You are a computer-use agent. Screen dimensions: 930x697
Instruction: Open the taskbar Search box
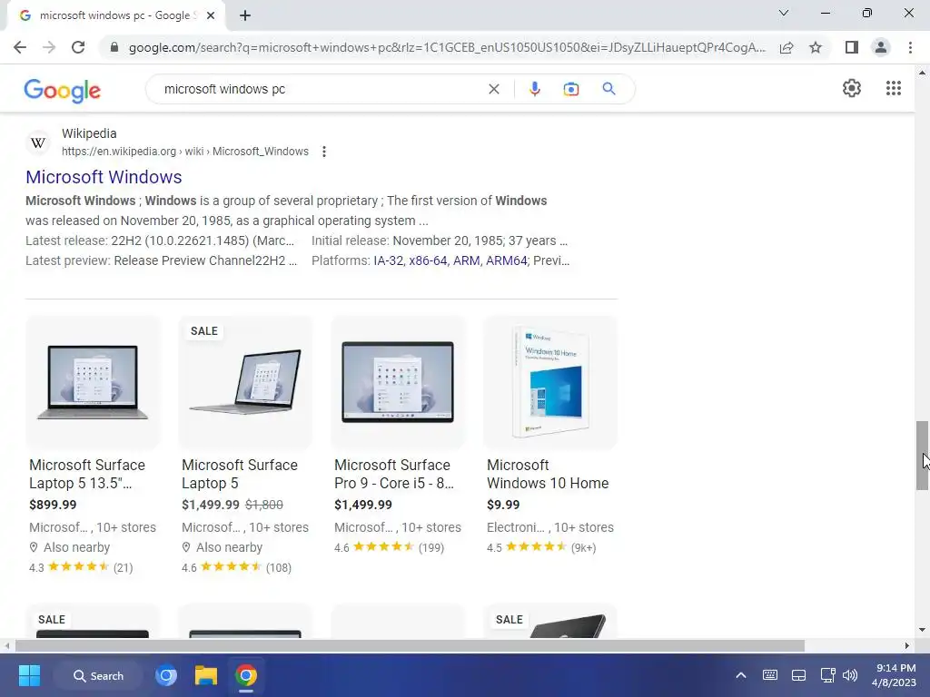[x=98, y=675]
